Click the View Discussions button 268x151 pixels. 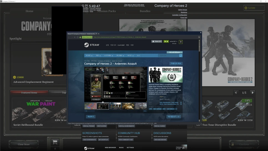[x=160, y=140]
